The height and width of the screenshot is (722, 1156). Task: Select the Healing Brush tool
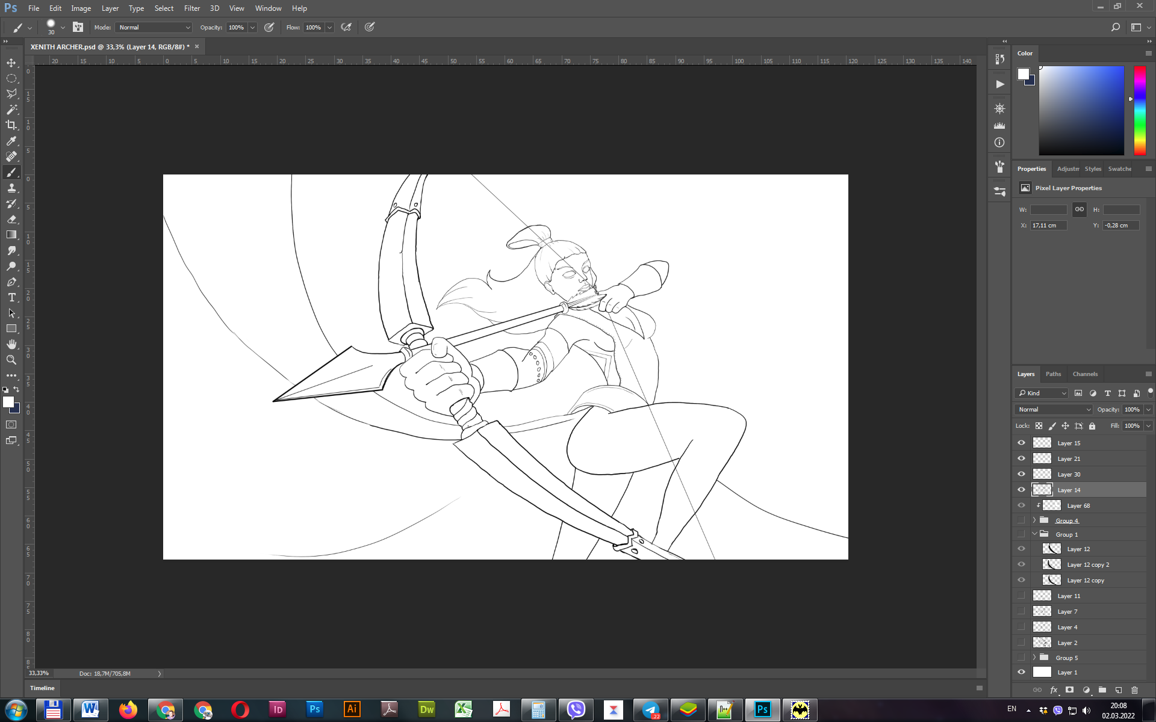click(x=11, y=156)
